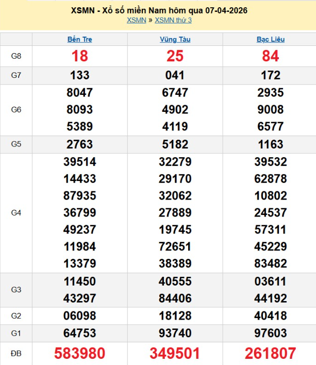Select the red G8 number 84
Viewport: 316px width, 365px height.
(270, 56)
